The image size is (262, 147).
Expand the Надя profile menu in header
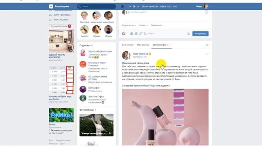click(203, 7)
